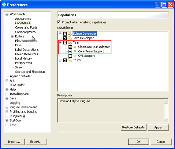
Task: Expand the StatCon node
Action: [x=7, y=120]
